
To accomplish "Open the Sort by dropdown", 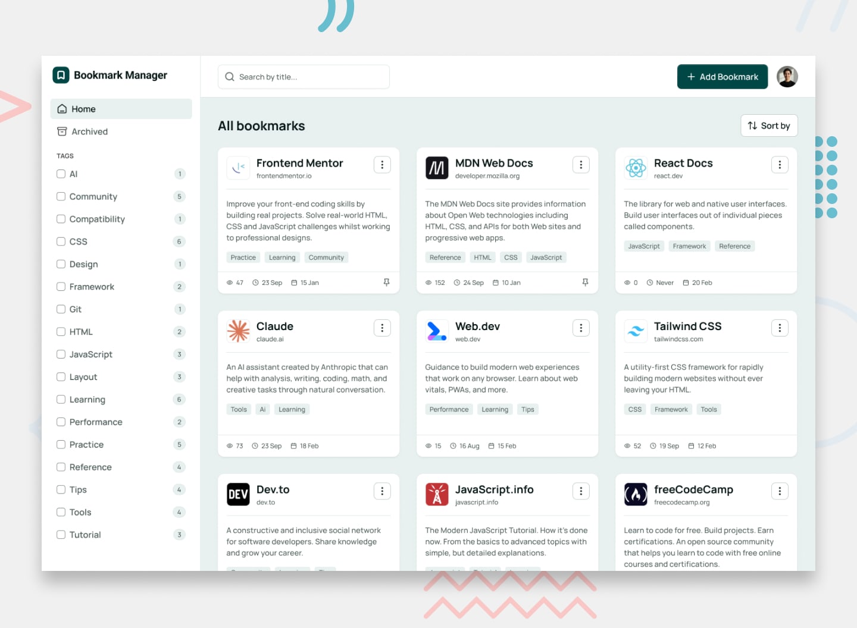I will [x=769, y=125].
